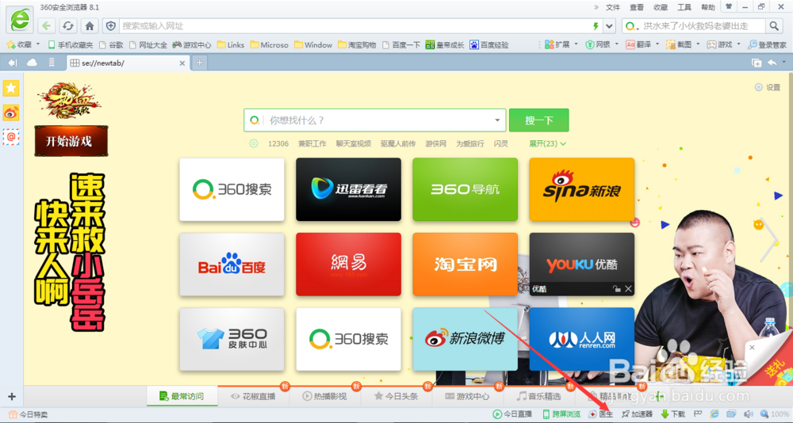
Task: Click the address bar URL input field
Action: (355, 26)
